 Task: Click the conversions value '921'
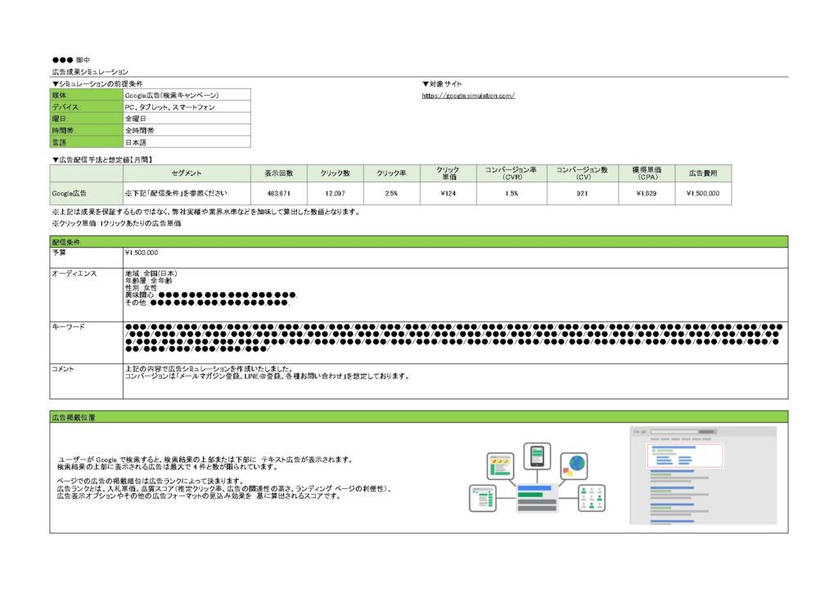583,193
